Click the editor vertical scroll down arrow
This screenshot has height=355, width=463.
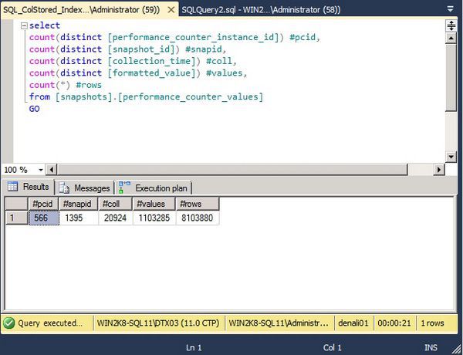click(x=451, y=157)
